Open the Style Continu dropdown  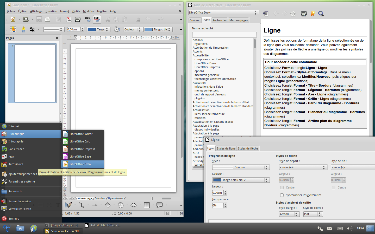pos(241,167)
